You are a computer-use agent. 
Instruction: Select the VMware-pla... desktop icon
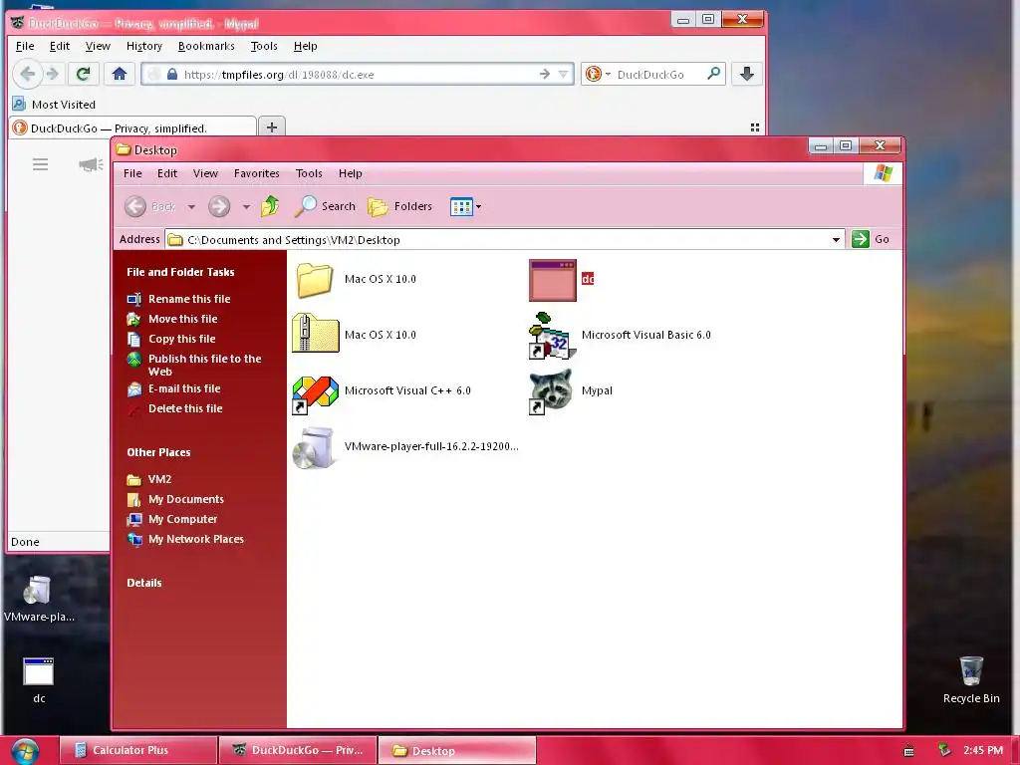point(39,599)
